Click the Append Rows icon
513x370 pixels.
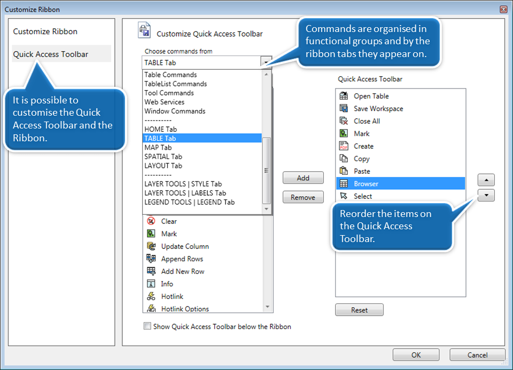pyautogui.click(x=151, y=259)
